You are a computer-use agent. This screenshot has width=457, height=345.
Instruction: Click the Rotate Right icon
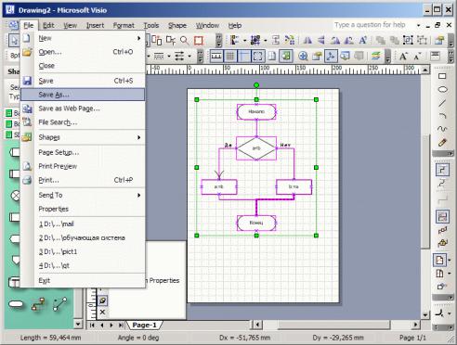349,40
